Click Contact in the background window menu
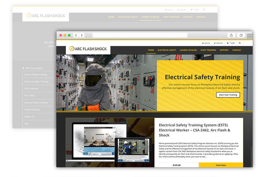Screen dimensions: 266x177 click(x=201, y=17)
